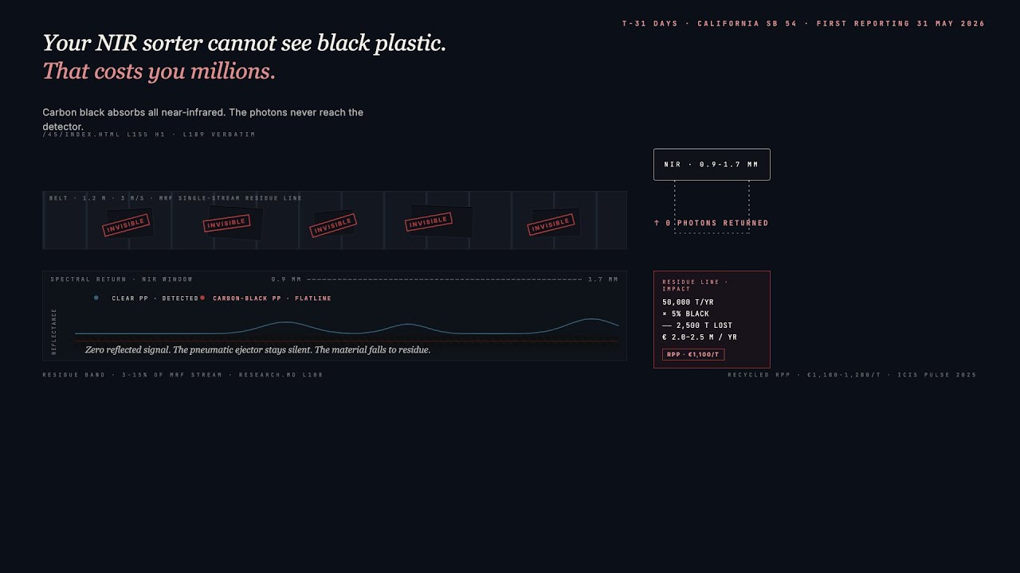Click the NIR · 0.9-1.7 MM box
1020x573 pixels.
[x=712, y=165]
